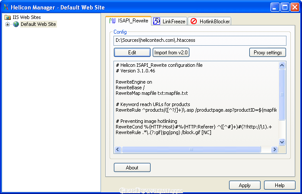Click the RewriteRule ^products line
The width and height of the screenshot is (302, 194).
pyautogui.click(x=196, y=110)
